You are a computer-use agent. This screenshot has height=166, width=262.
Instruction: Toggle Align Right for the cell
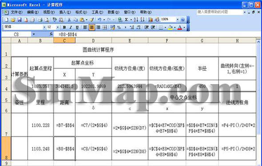click(98, 27)
